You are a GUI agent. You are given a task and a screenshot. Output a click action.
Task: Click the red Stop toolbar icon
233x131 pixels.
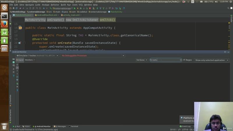[x=90, y=8]
